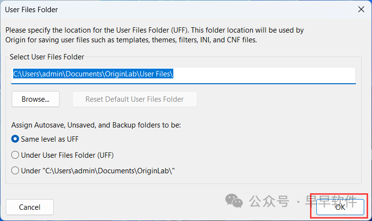Close the User Files Folder dialog
Image resolution: width=372 pixels, height=221 pixels.
(361, 9)
